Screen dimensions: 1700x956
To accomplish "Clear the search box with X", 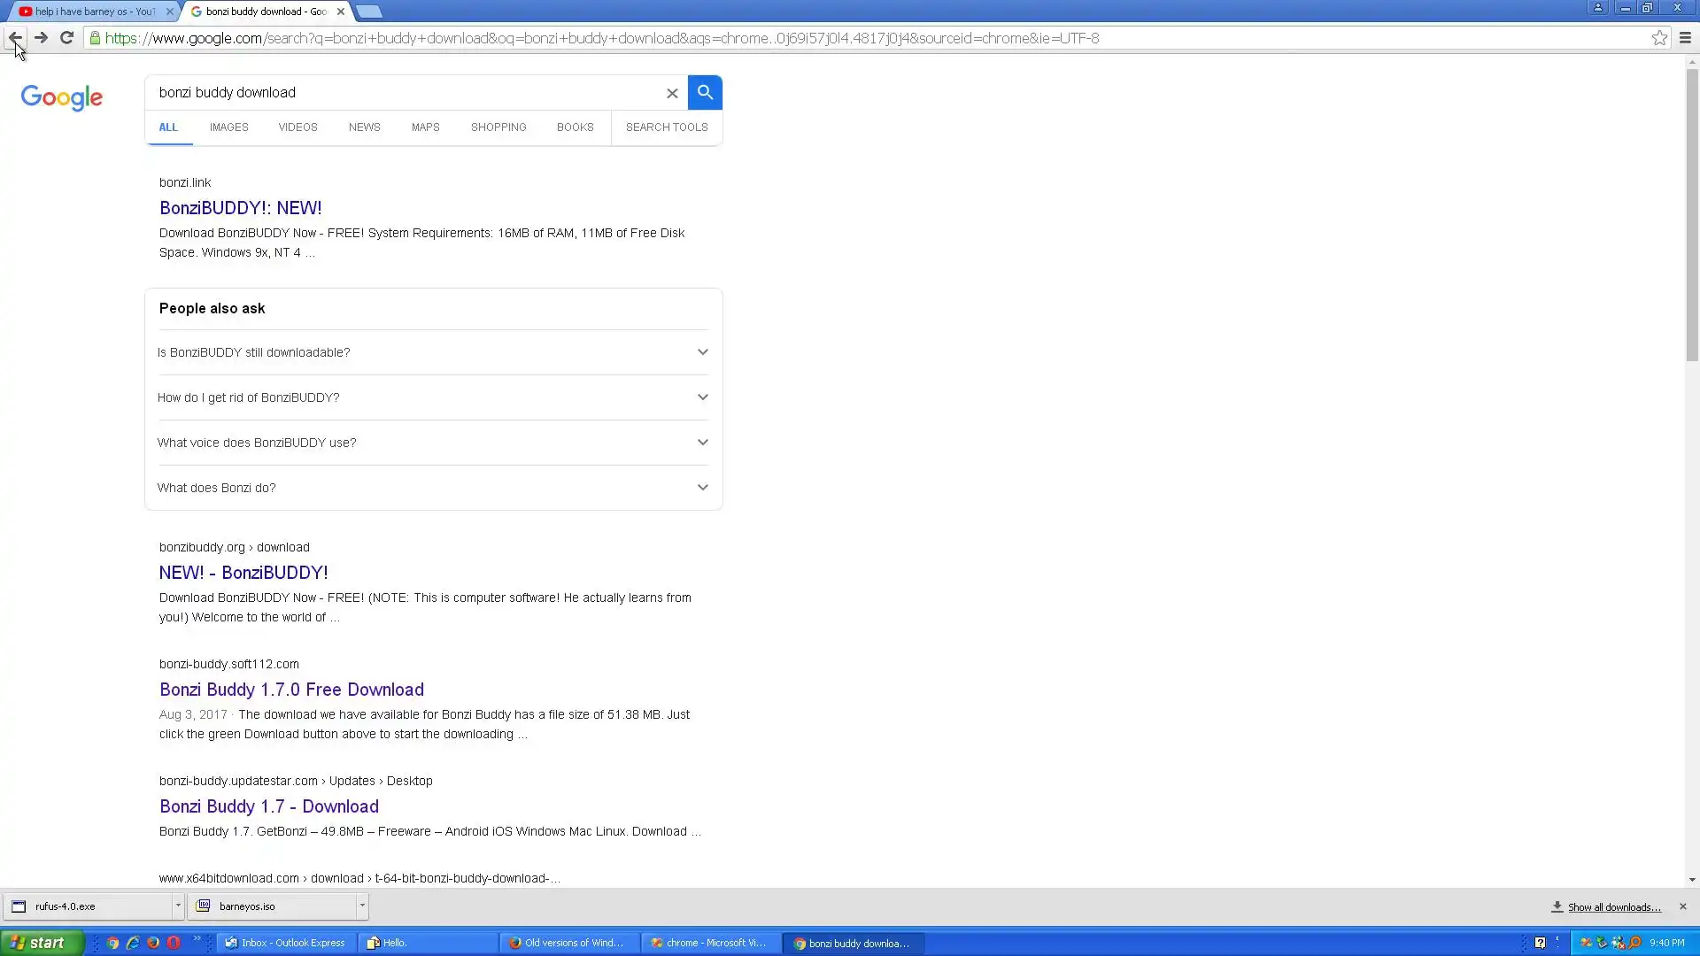I will [672, 93].
